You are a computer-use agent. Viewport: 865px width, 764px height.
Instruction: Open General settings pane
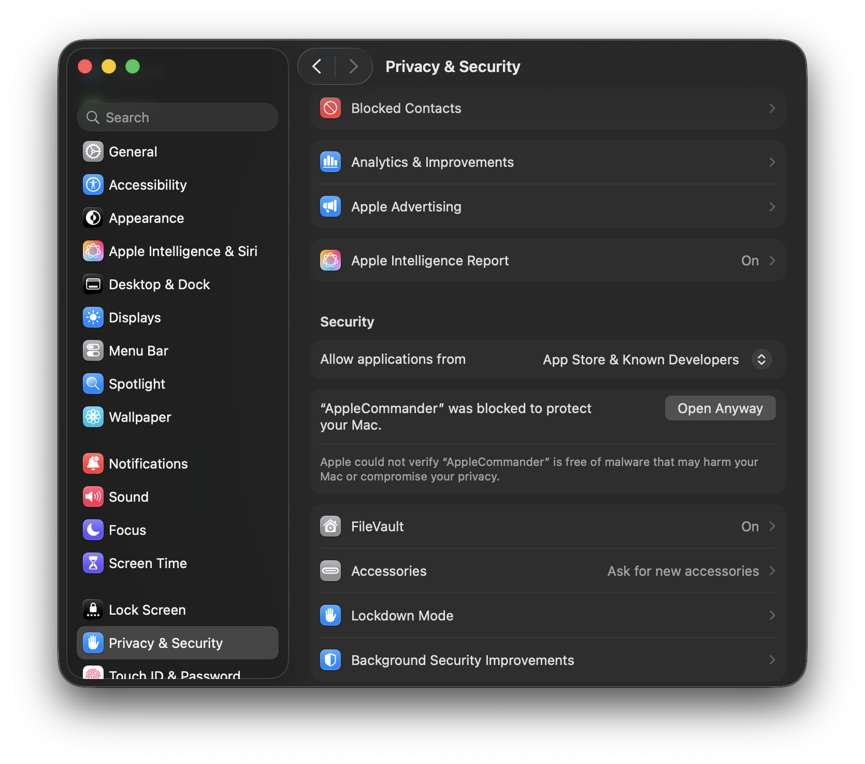click(x=178, y=152)
